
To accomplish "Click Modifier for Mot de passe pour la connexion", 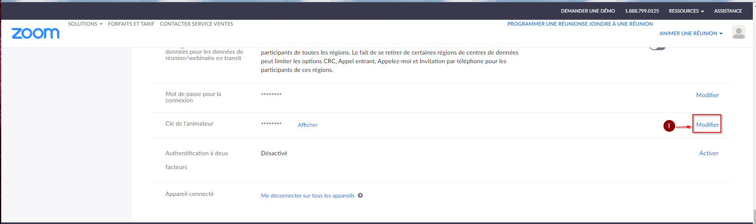I will coord(707,95).
